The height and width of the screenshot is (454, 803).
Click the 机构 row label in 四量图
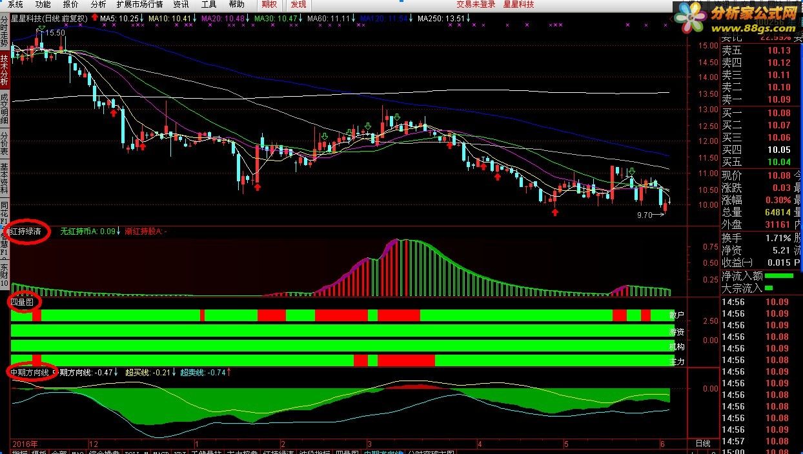[x=676, y=346]
